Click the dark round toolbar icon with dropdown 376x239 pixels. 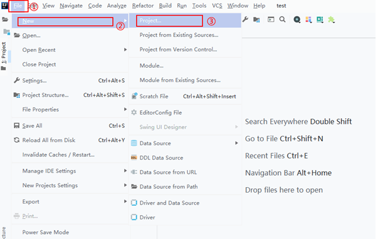(297, 19)
